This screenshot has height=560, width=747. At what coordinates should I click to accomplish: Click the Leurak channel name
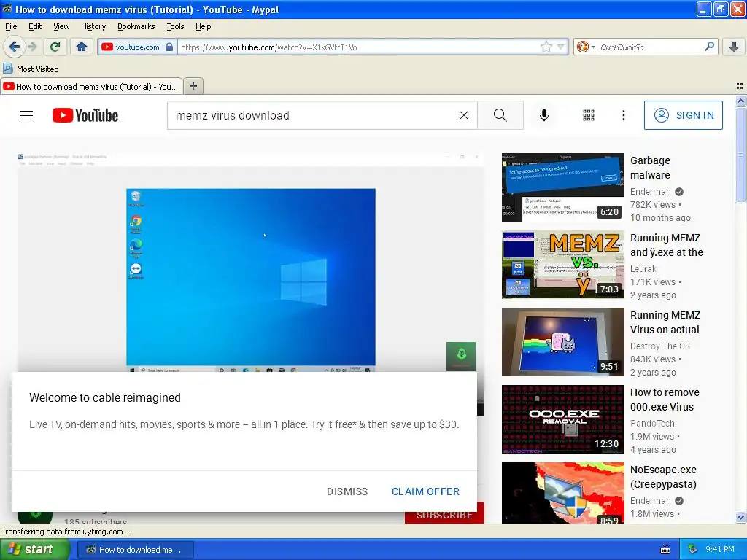643,268
